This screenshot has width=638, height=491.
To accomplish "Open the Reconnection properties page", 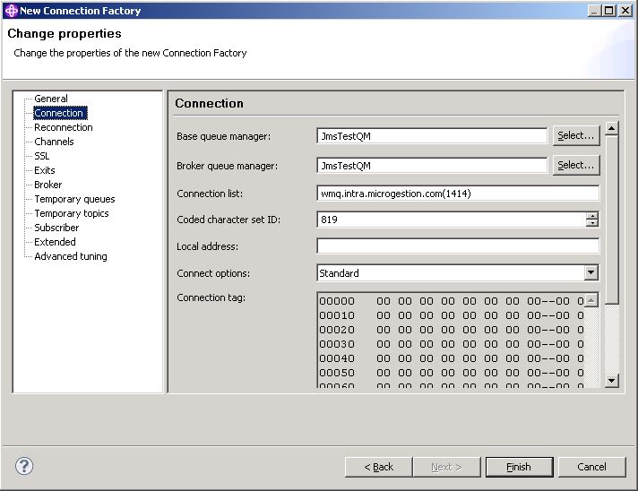I will pyautogui.click(x=64, y=127).
